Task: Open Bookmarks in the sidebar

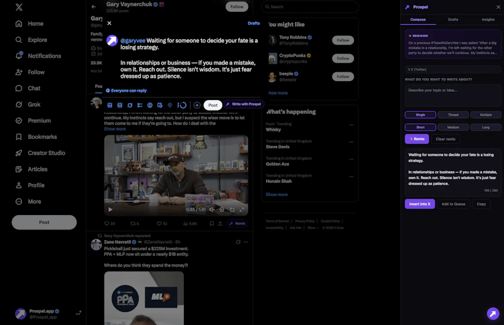Action: 36,136
